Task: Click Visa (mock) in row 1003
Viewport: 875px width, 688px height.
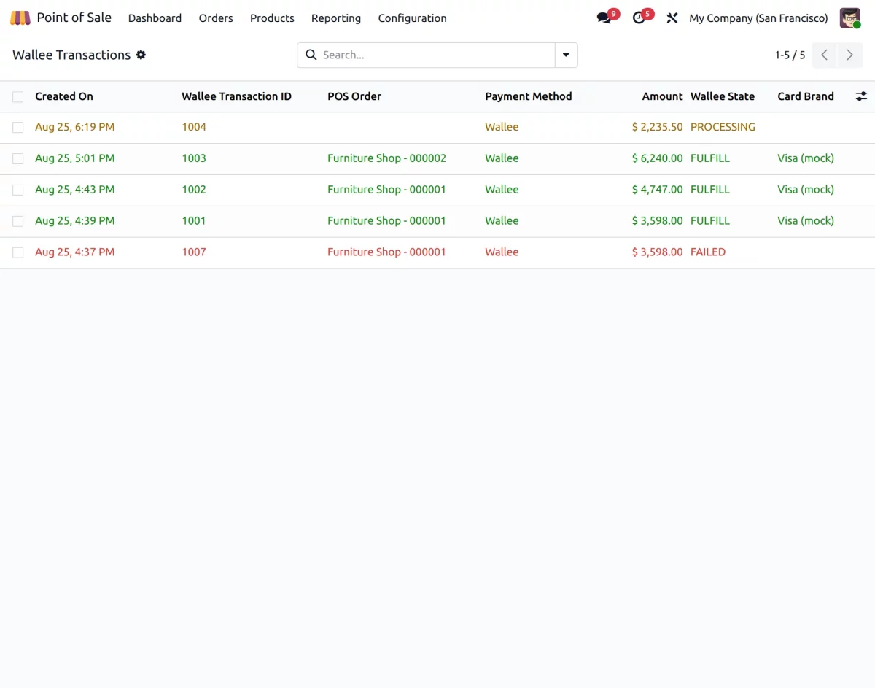Action: pyautogui.click(x=806, y=158)
